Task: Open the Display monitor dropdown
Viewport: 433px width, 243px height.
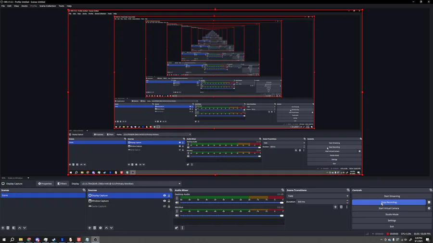Action: [131, 184]
